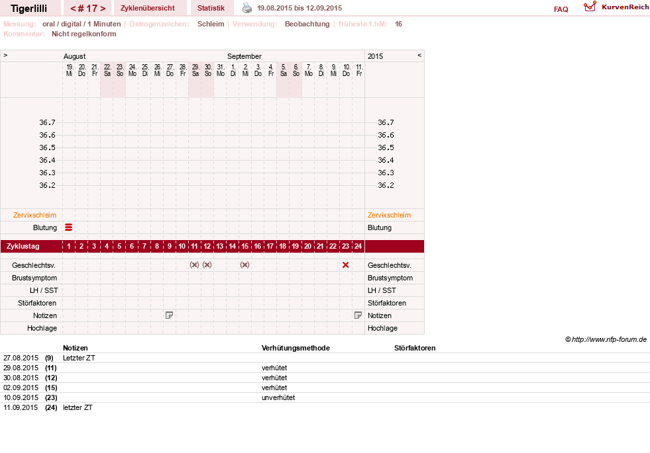Click the Notizen column header in table

76,348
